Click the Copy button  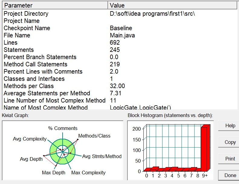pos(229,142)
